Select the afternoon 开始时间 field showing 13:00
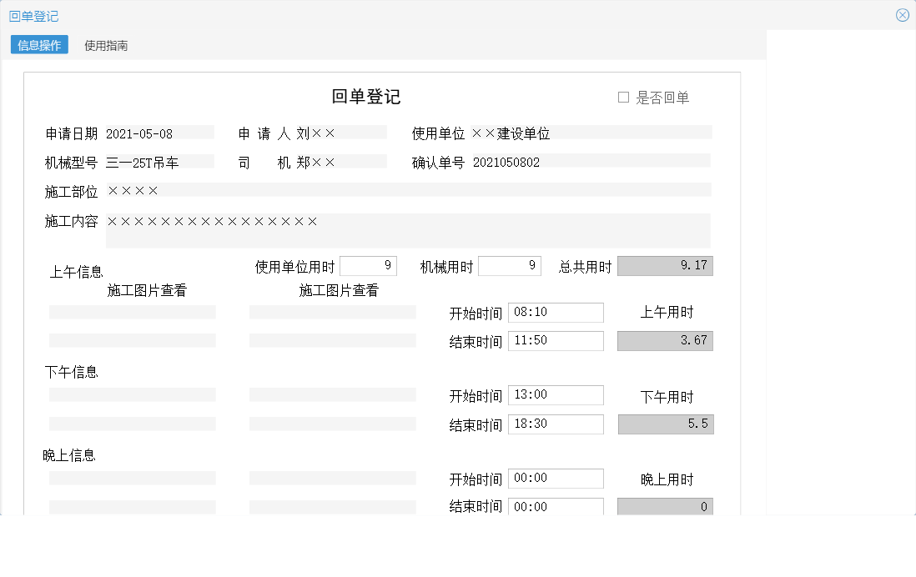Viewport: 916px width, 577px height. (x=556, y=395)
